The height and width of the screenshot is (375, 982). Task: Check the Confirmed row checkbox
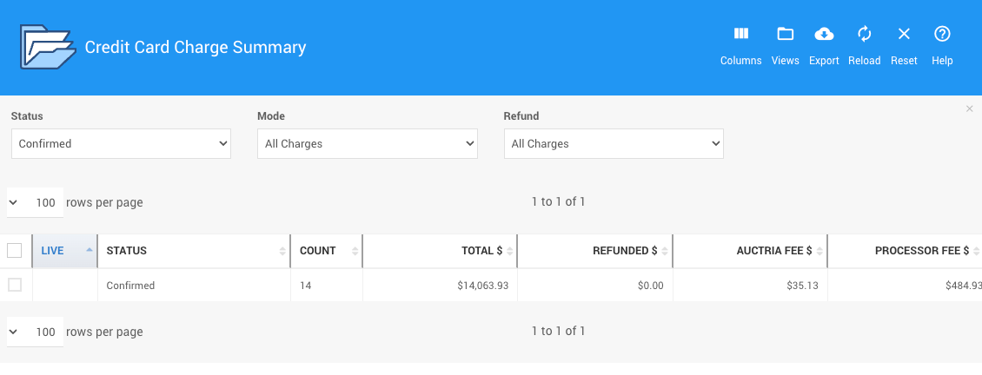15,285
